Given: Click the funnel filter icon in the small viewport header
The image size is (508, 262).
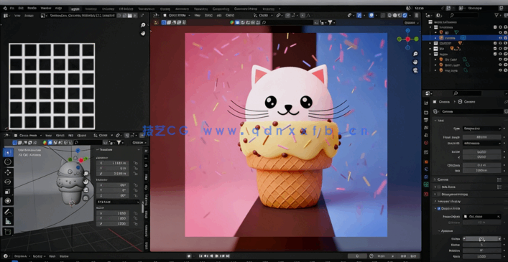Looking at the screenshot, I should tap(119, 143).
